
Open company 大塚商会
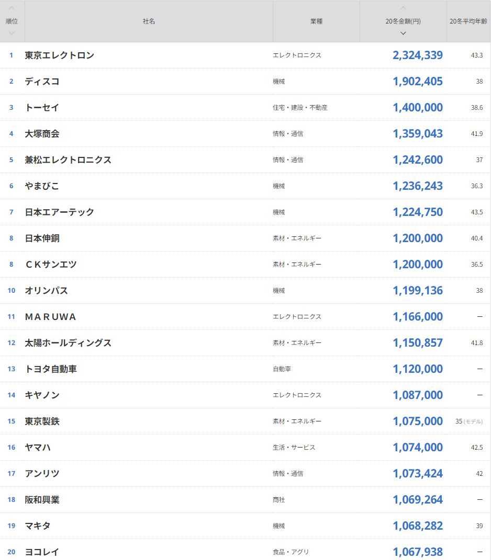click(42, 133)
